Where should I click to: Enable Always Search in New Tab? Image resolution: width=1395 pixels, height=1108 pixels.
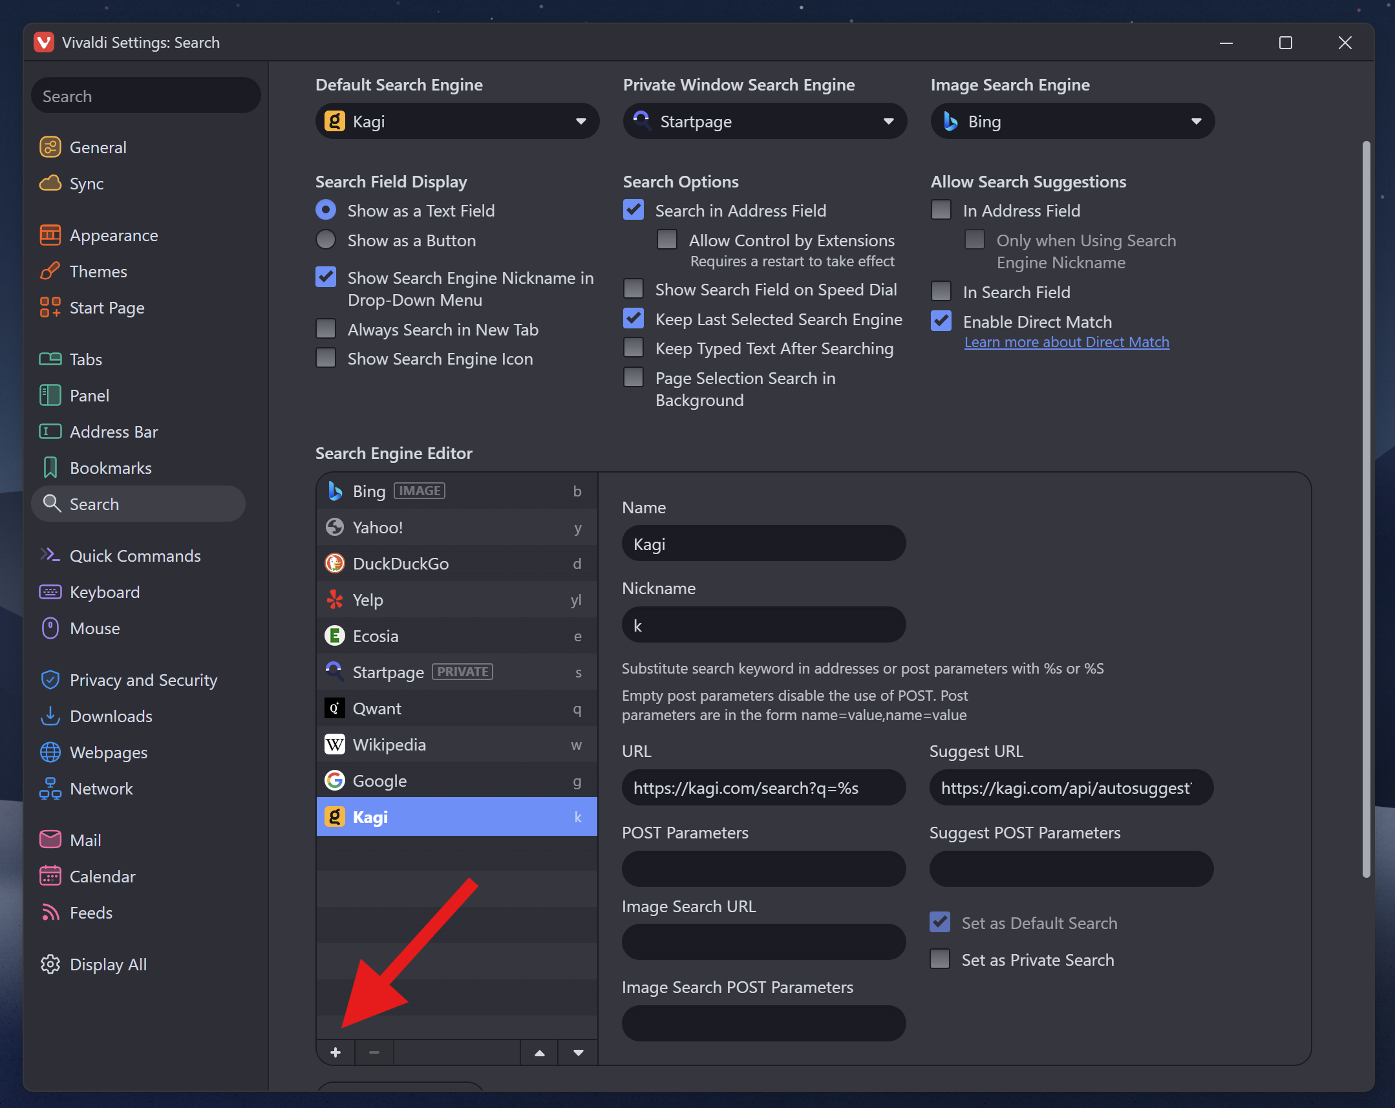click(325, 329)
